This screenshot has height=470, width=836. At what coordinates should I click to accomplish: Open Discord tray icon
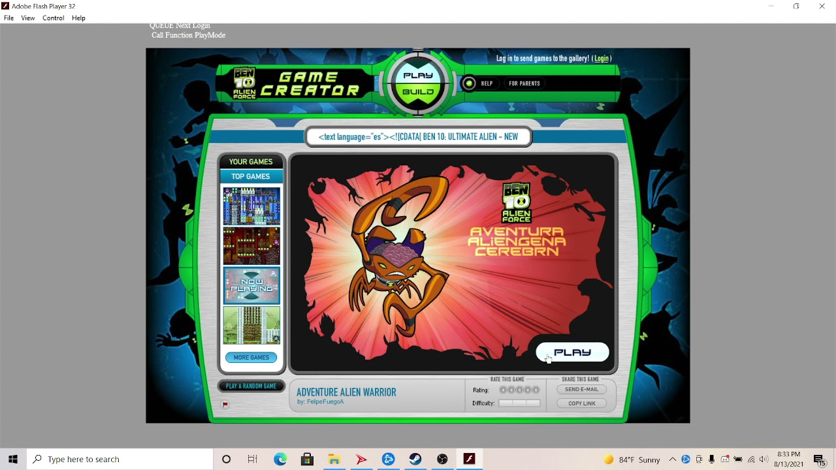(725, 460)
